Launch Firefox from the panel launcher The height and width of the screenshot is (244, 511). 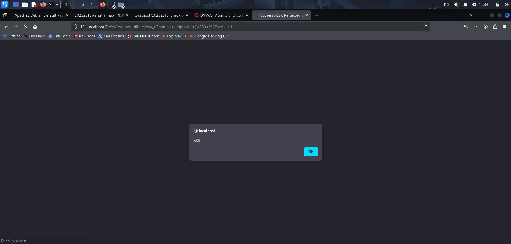(x=43, y=5)
